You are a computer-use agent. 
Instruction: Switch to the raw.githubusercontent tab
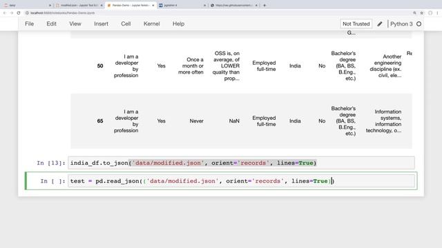pos(233,6)
